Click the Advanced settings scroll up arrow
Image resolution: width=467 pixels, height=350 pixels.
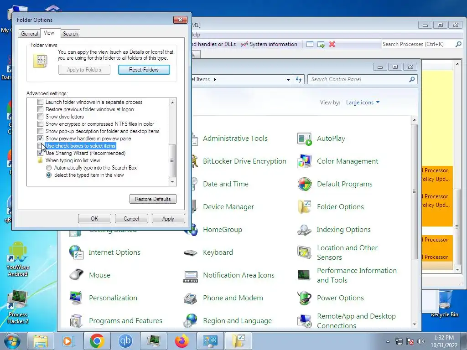(172, 103)
